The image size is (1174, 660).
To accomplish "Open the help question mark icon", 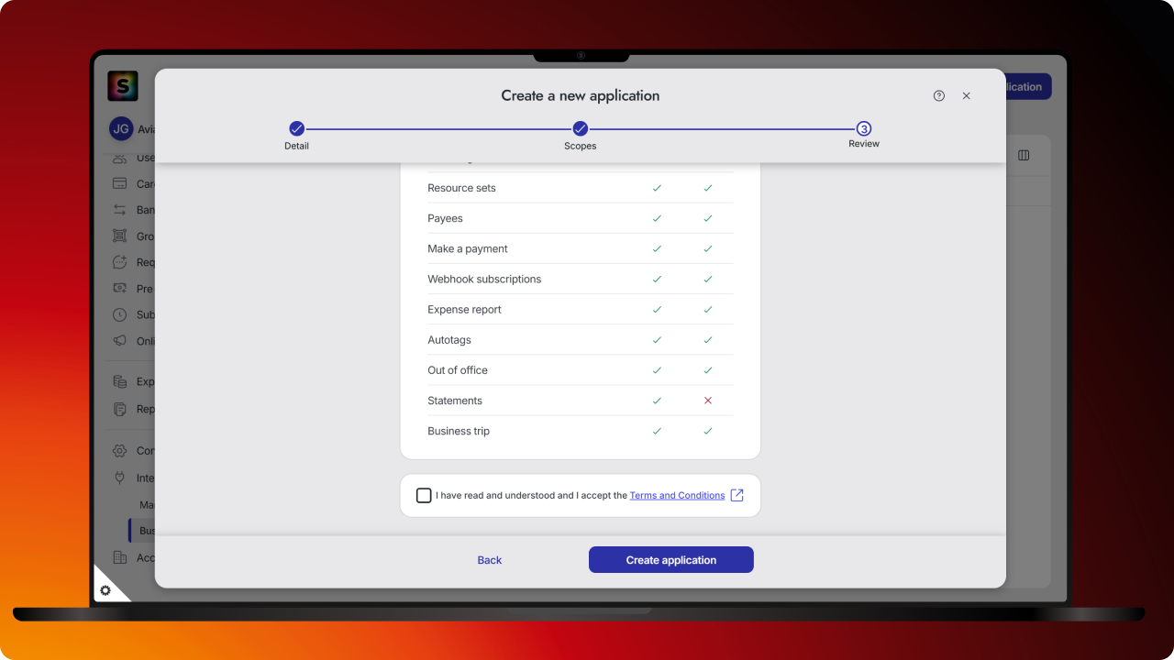I will pyautogui.click(x=939, y=95).
